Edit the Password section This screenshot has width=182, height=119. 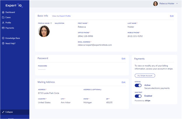(123, 58)
